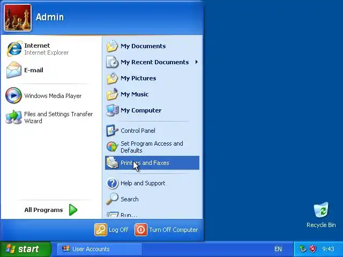Click the Printers and Faxes printer icon
The image size is (343, 257).
point(112,163)
